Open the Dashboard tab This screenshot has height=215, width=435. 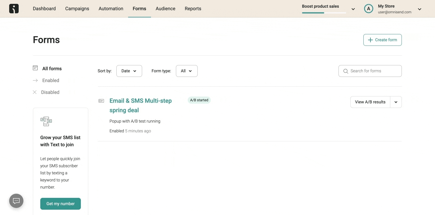(44, 9)
